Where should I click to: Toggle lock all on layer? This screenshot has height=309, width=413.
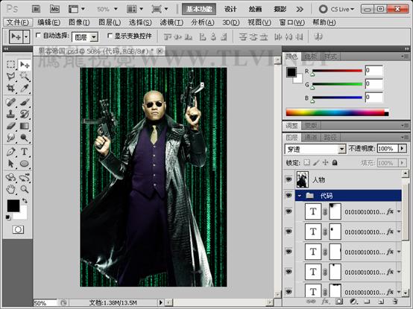(335, 162)
